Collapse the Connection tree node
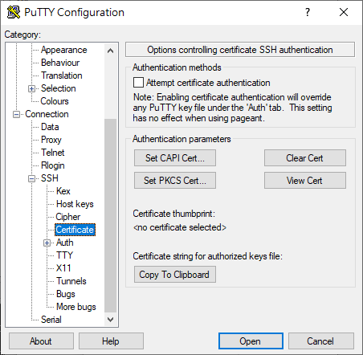This screenshot has width=363, height=355. [x=16, y=114]
